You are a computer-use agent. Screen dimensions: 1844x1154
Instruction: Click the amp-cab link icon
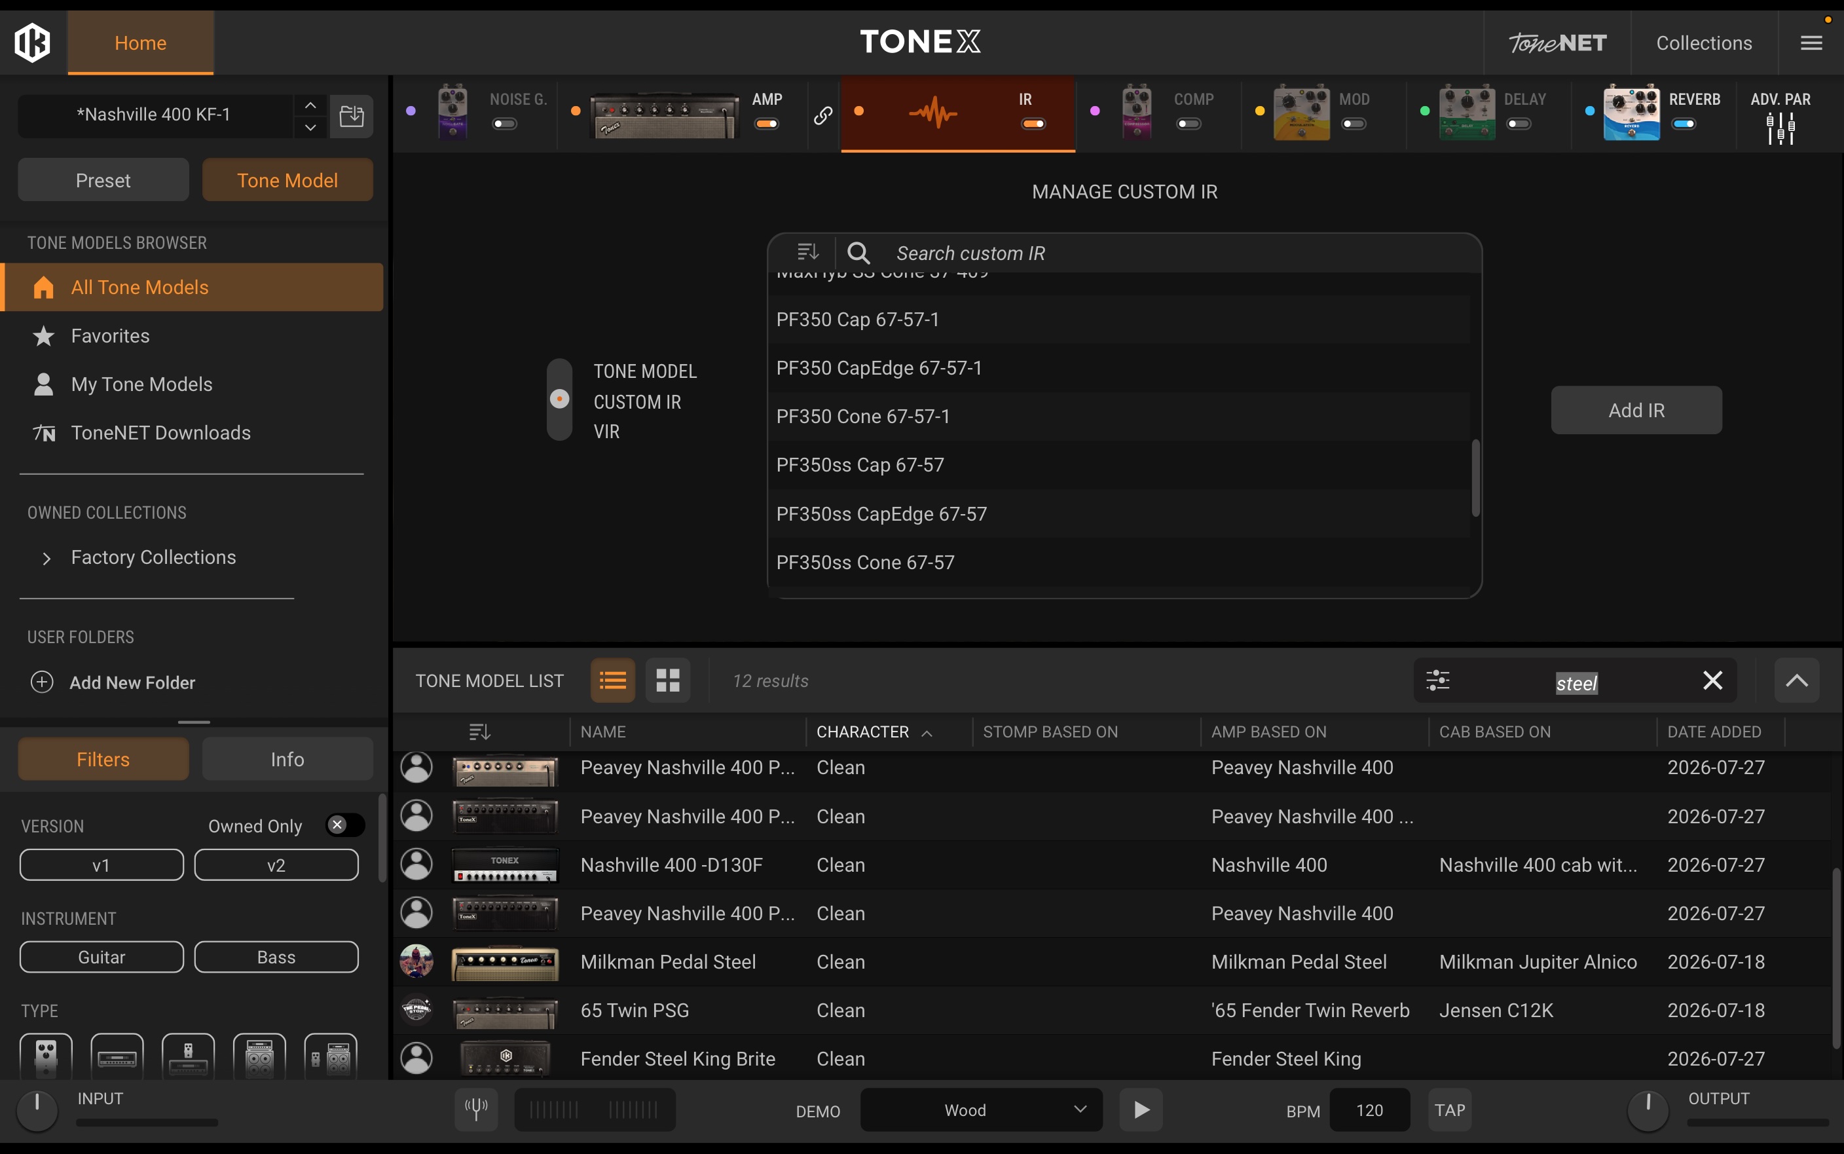822,115
